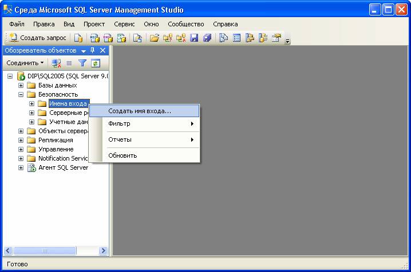Pin the Object Explorer panel with pushpin
Screen dimensions: 411x272
pos(93,50)
